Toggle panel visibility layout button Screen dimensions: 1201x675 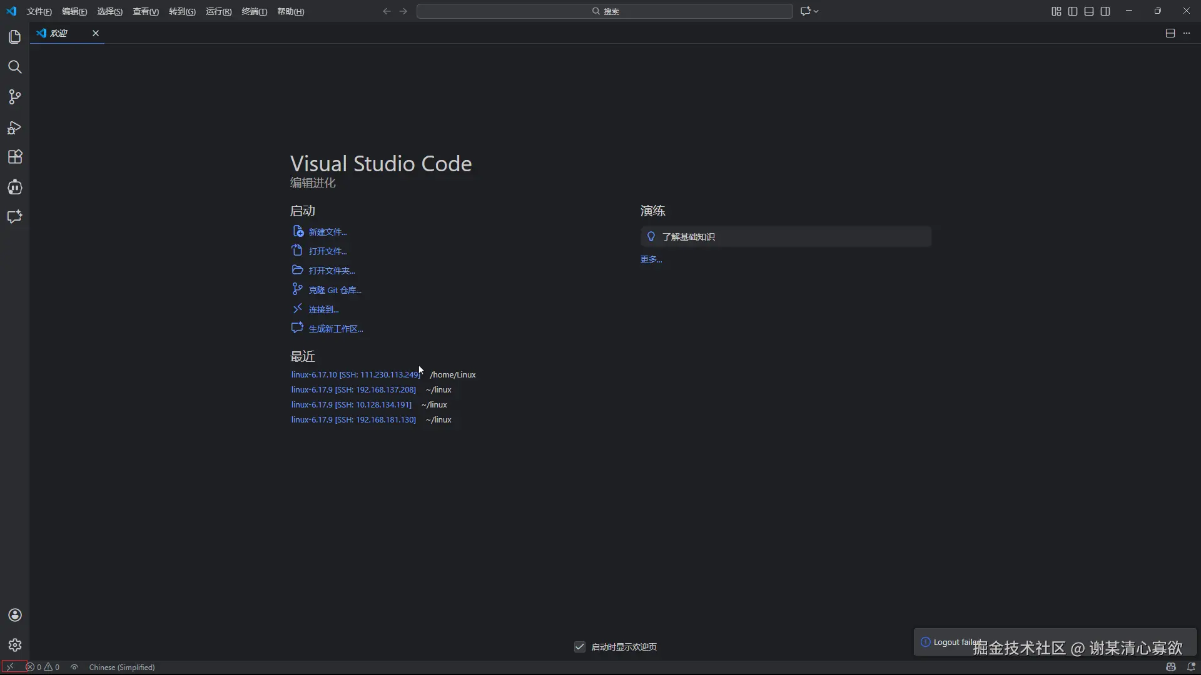tap(1089, 11)
